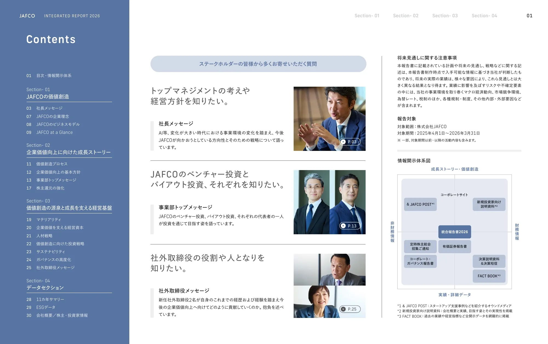Select the JAFCOの価値創造 section heading
Viewport: 548px width, 344px height.
tap(48, 97)
